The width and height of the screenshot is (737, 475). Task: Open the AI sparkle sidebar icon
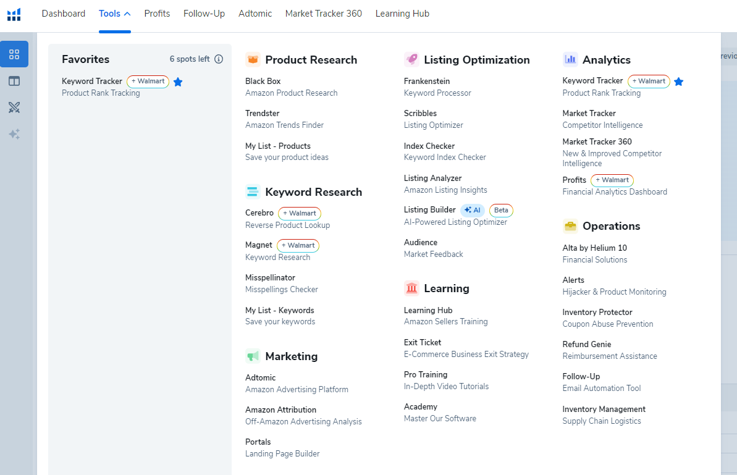14,135
